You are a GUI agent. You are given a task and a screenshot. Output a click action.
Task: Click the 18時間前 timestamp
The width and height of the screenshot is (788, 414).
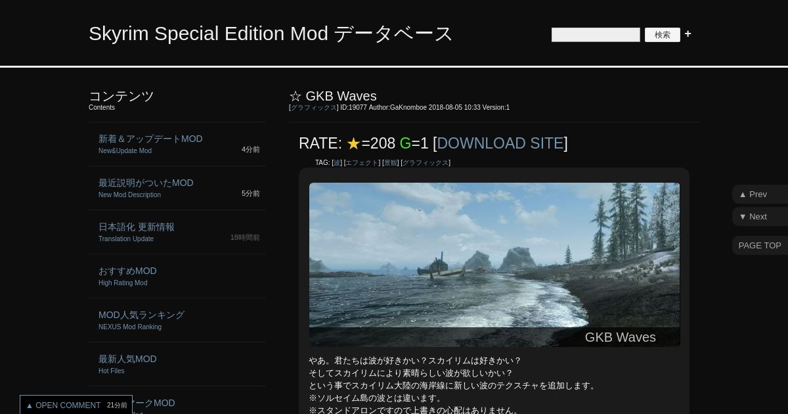[245, 238]
